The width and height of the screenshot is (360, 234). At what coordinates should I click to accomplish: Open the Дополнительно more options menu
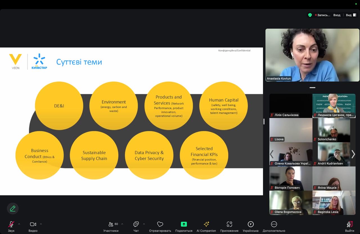pyautogui.click(x=274, y=224)
